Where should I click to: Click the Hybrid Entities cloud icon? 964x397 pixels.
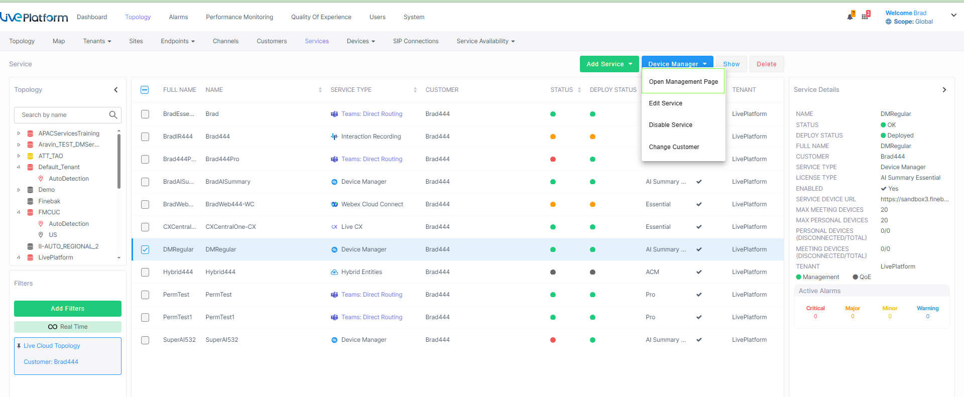click(x=334, y=272)
